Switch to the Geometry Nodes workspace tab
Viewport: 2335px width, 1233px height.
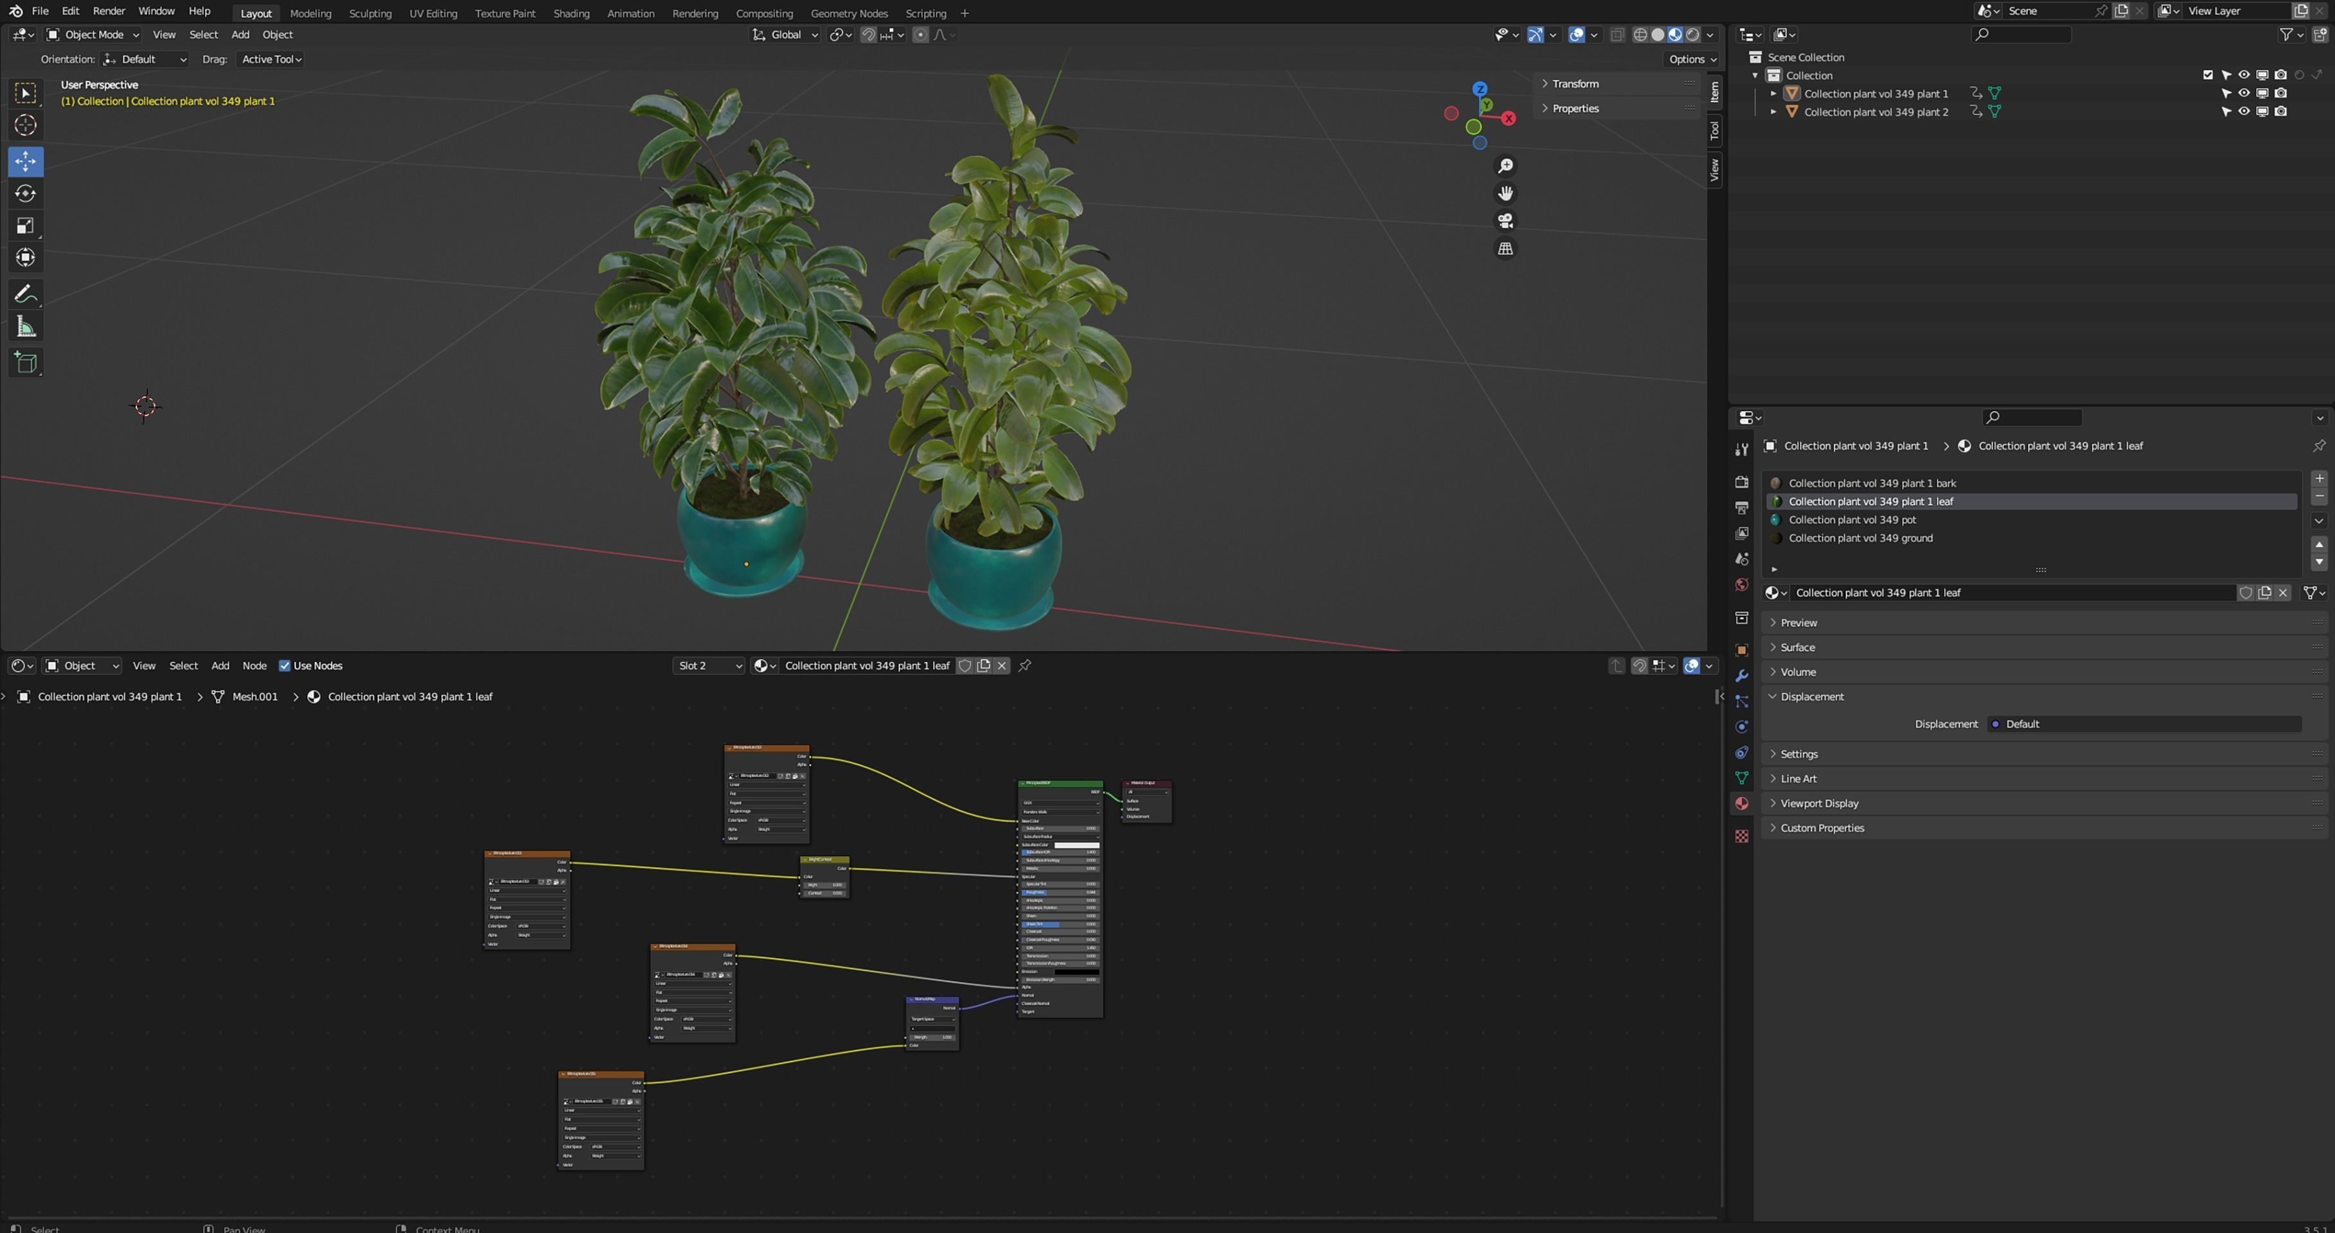pyautogui.click(x=848, y=13)
